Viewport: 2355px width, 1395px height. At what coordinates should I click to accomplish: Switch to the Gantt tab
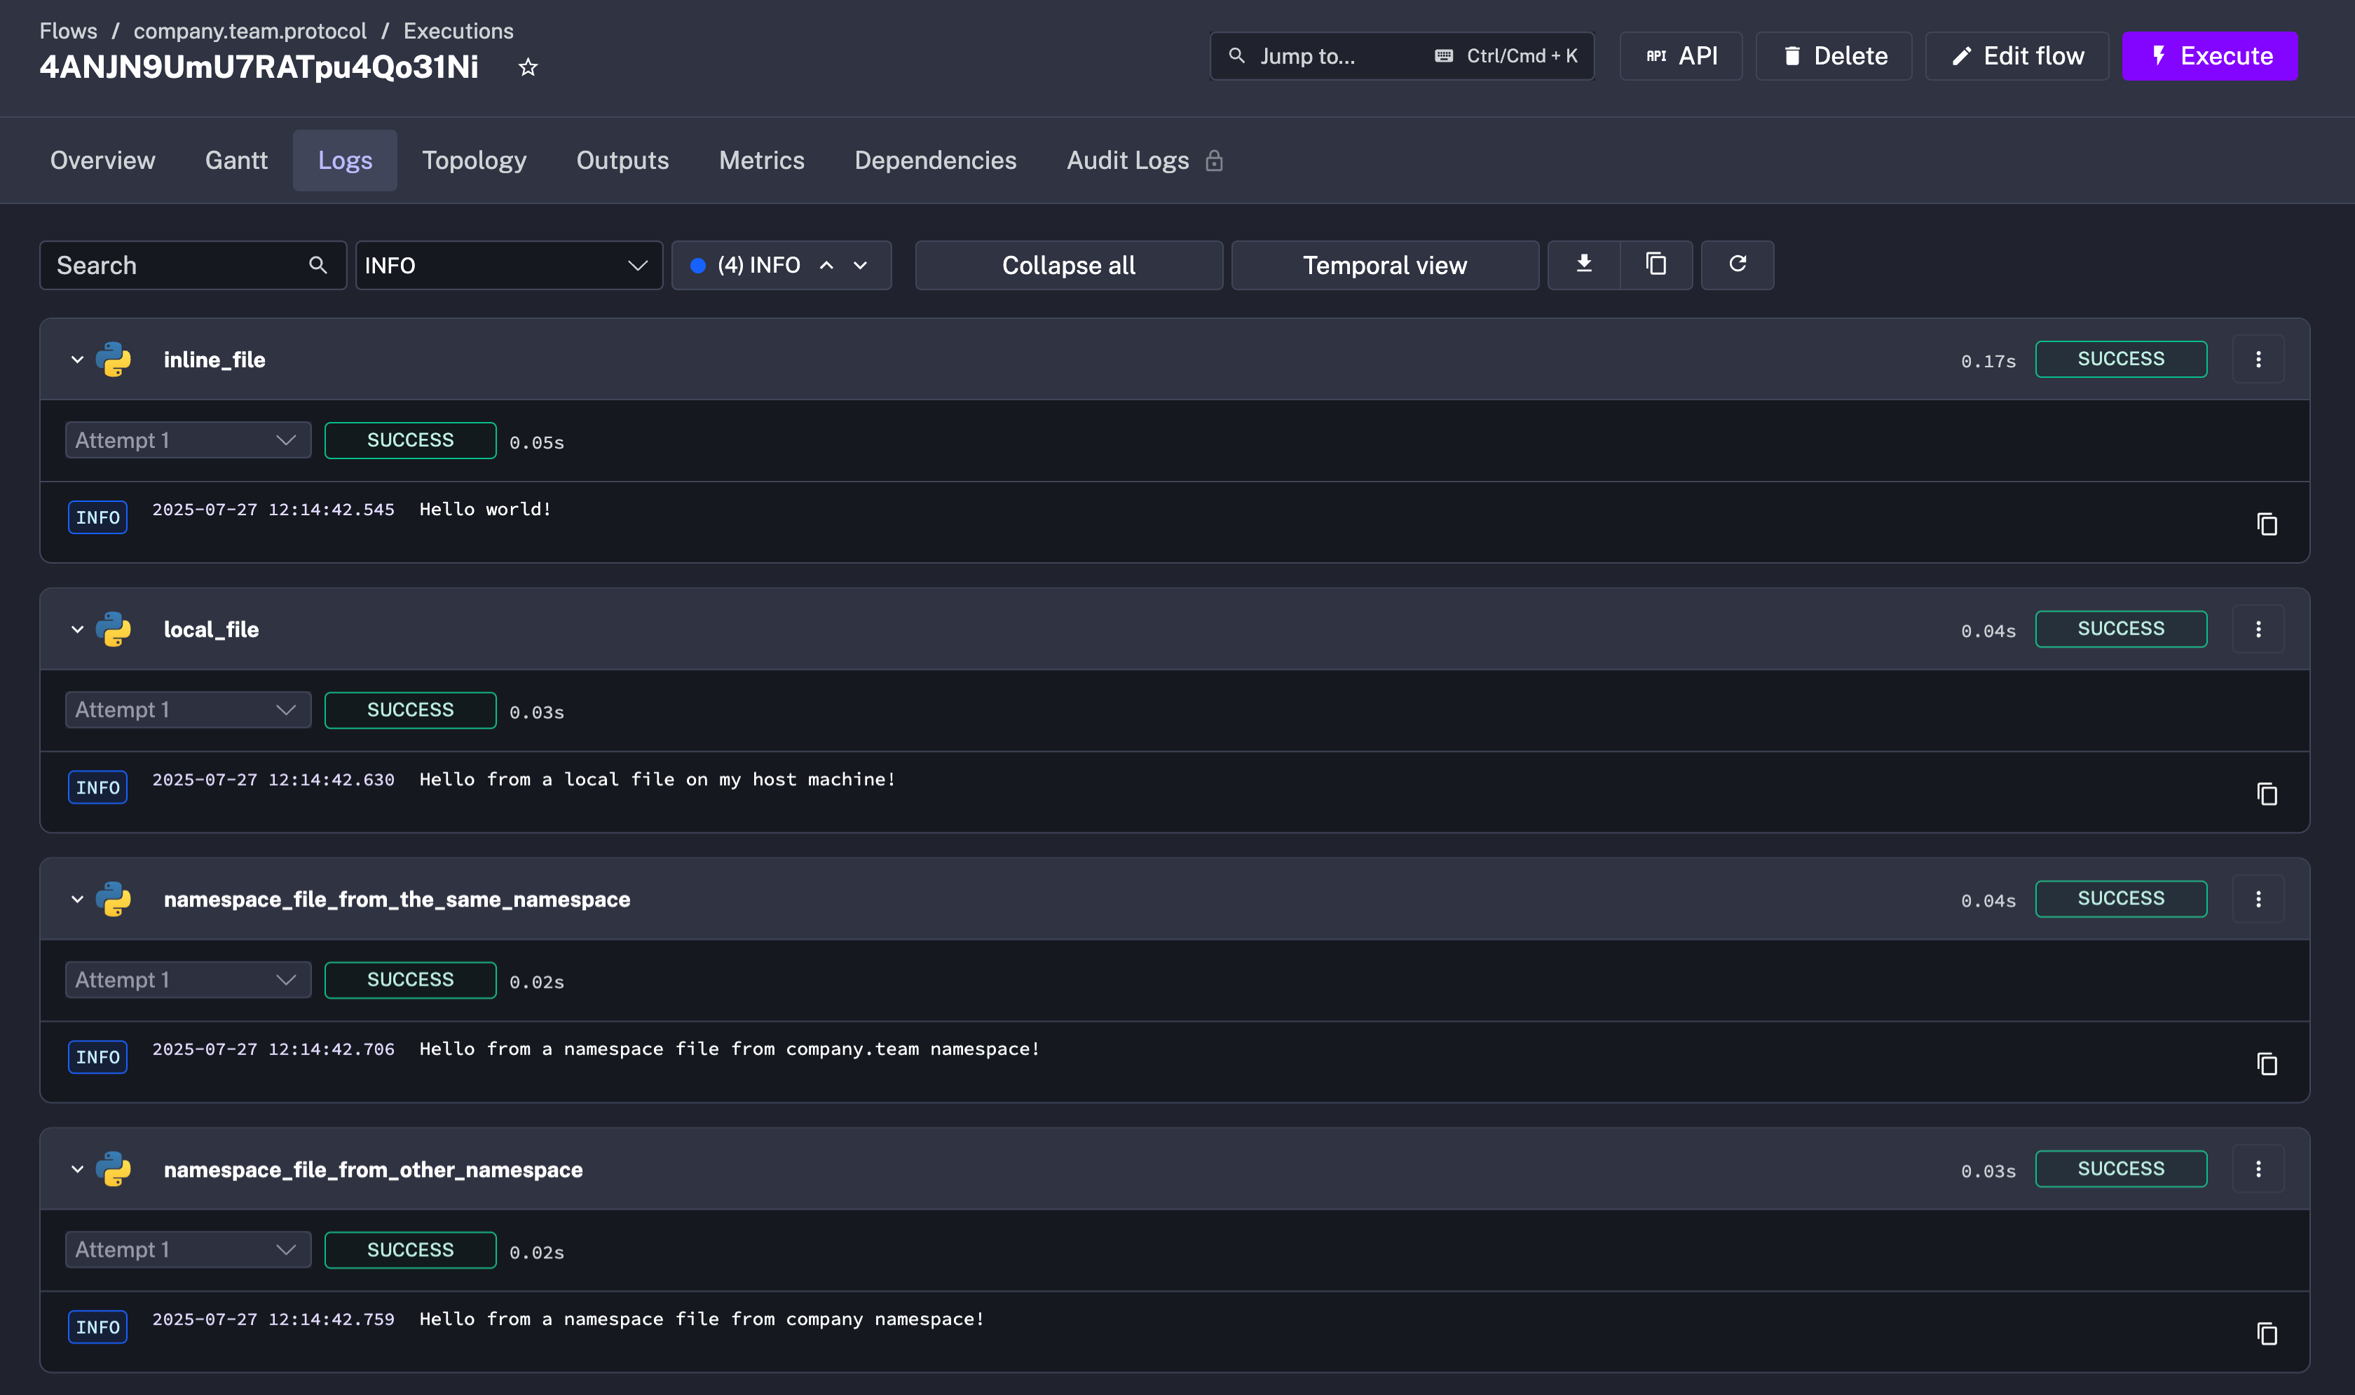(236, 161)
